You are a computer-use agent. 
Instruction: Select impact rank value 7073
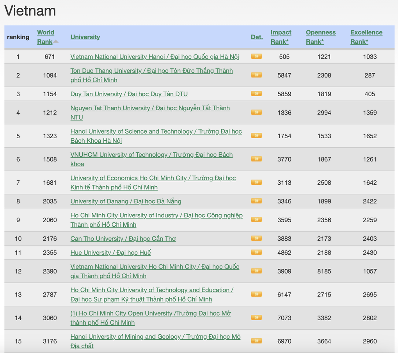(284, 318)
